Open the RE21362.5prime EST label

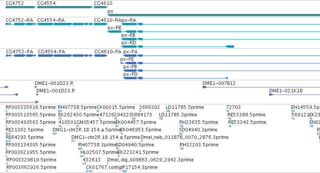(24, 130)
